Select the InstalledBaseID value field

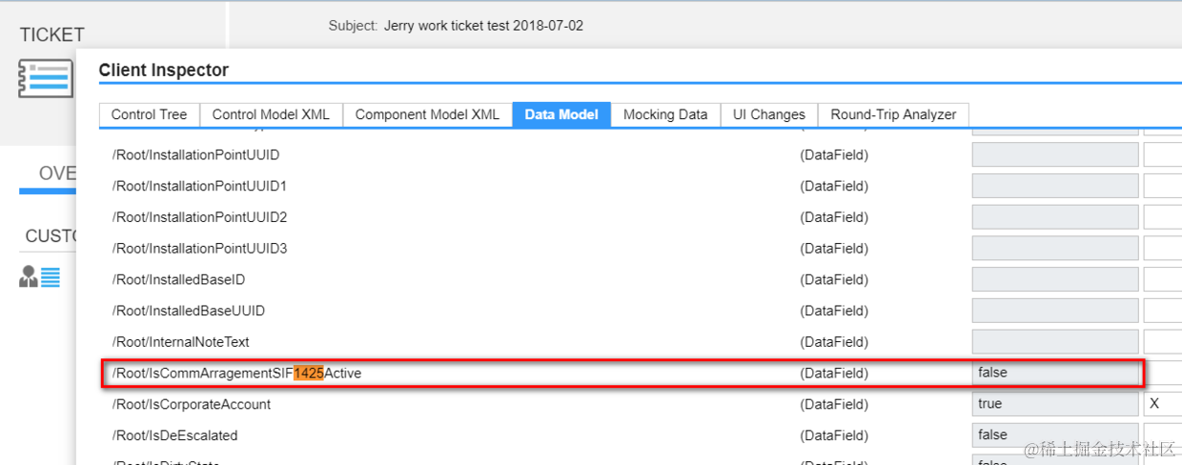[1055, 279]
